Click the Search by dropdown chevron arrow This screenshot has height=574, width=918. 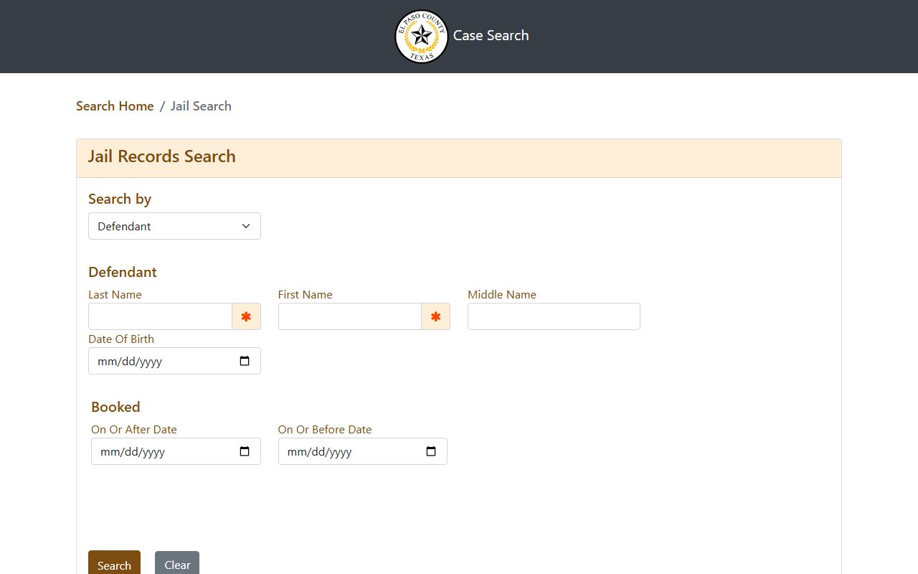[x=246, y=226]
